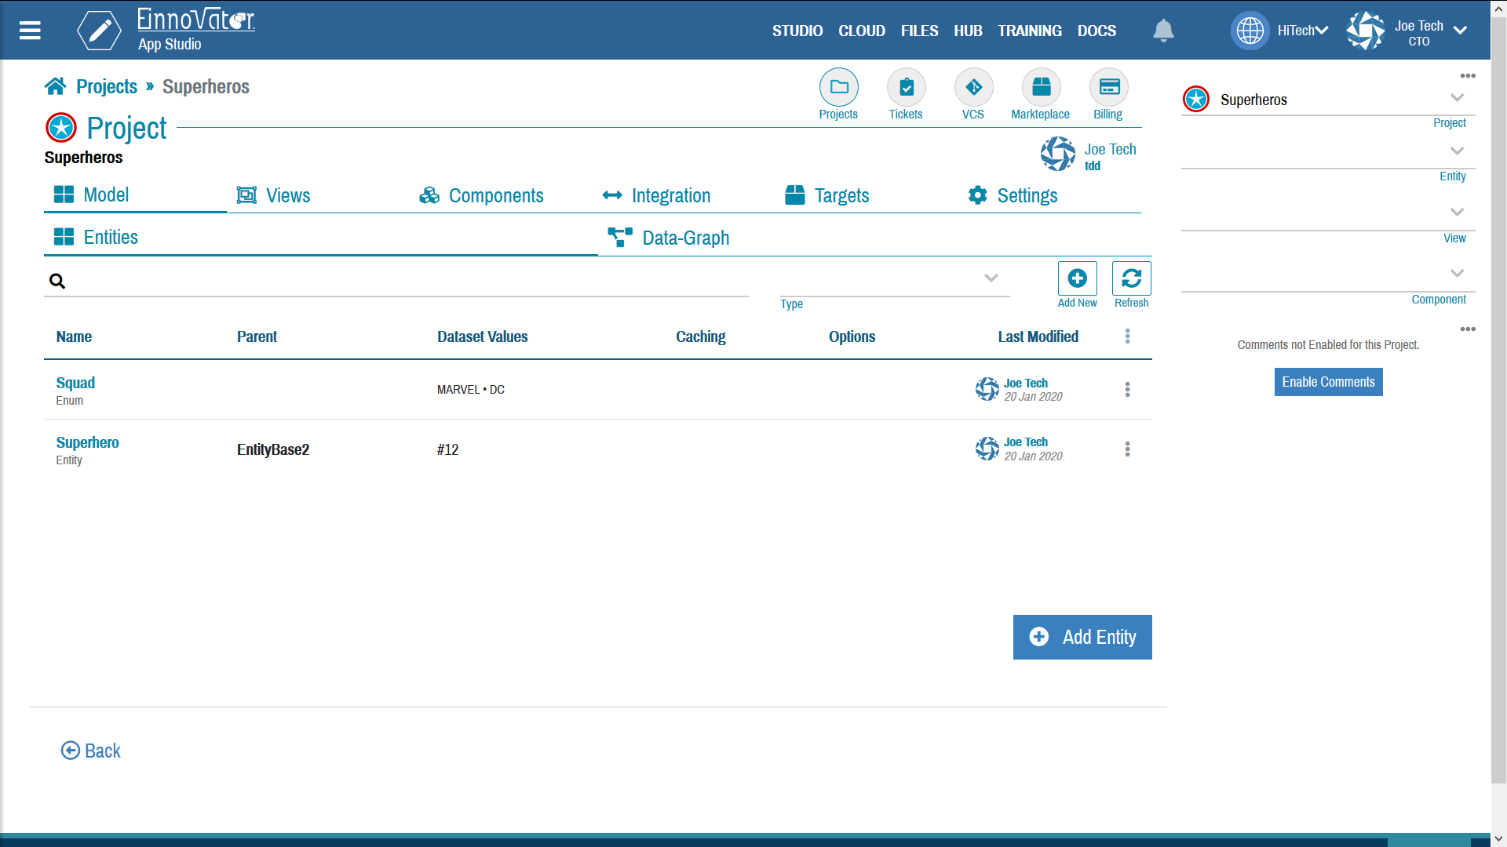Enable Comments for this project
1507x847 pixels.
[1328, 382]
